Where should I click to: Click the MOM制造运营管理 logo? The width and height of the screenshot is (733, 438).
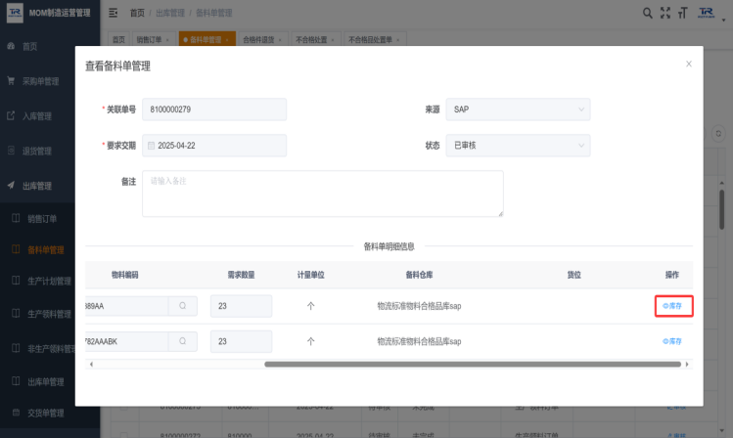(x=49, y=13)
